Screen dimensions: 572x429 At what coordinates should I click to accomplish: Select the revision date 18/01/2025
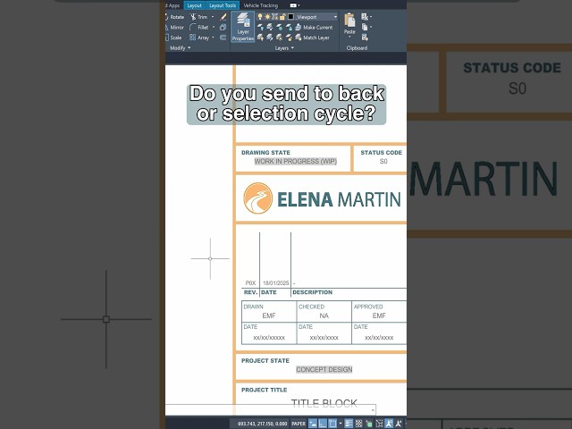point(276,283)
